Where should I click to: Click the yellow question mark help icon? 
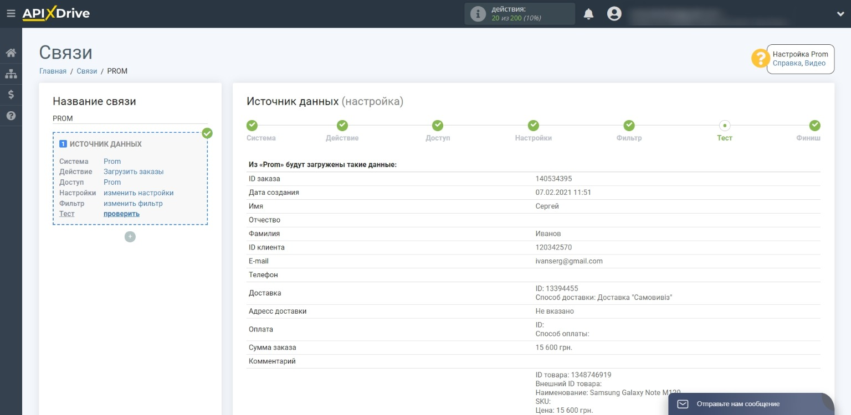pos(760,59)
